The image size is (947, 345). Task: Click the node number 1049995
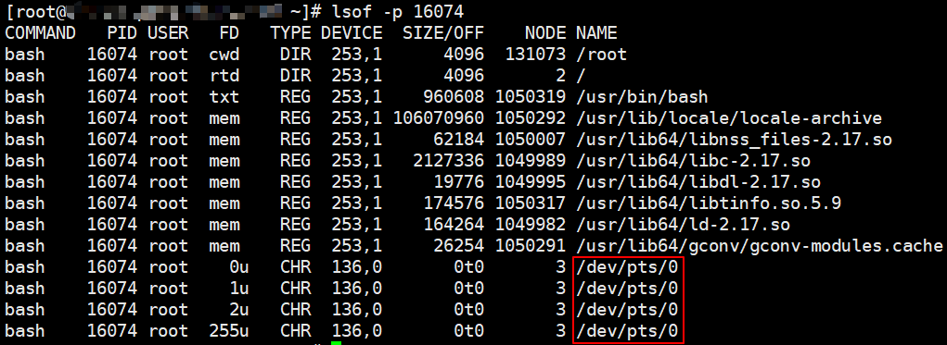click(531, 182)
